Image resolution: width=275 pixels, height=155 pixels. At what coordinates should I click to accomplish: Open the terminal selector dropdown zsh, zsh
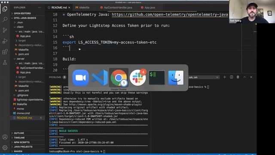point(204,77)
